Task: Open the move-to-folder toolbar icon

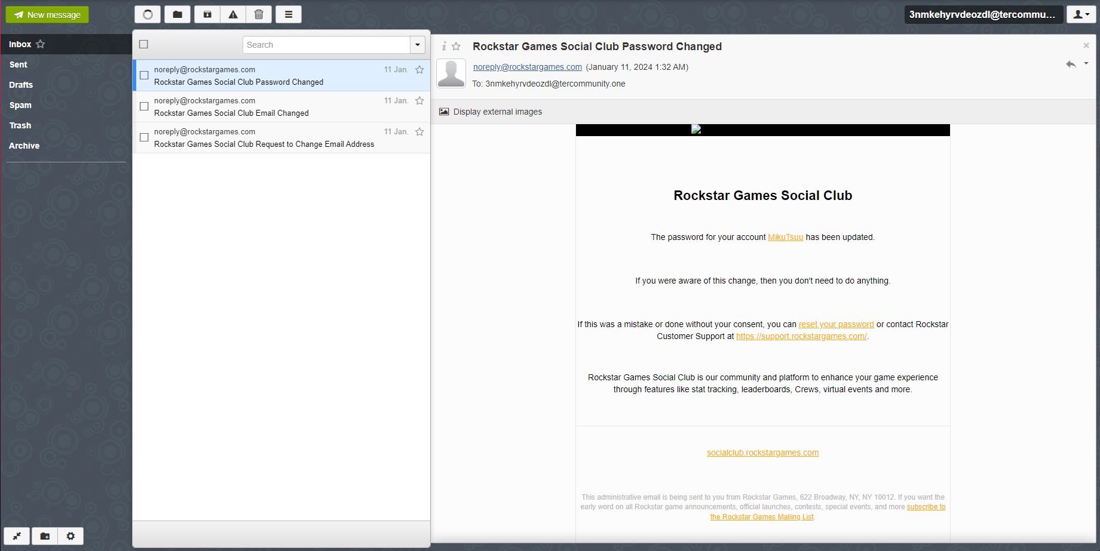Action: (177, 14)
